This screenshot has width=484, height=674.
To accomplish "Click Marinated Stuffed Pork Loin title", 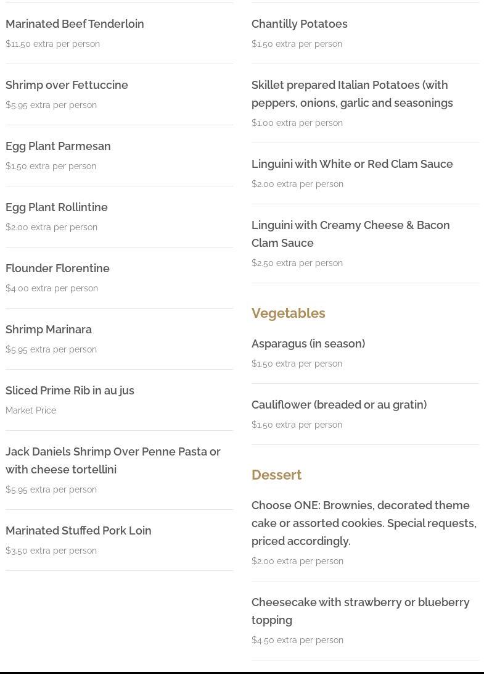I will point(78,530).
